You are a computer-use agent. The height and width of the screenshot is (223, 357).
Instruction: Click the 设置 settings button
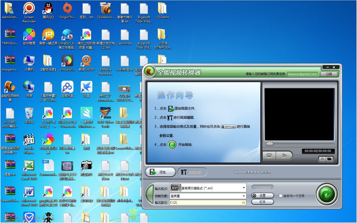click(x=262, y=196)
